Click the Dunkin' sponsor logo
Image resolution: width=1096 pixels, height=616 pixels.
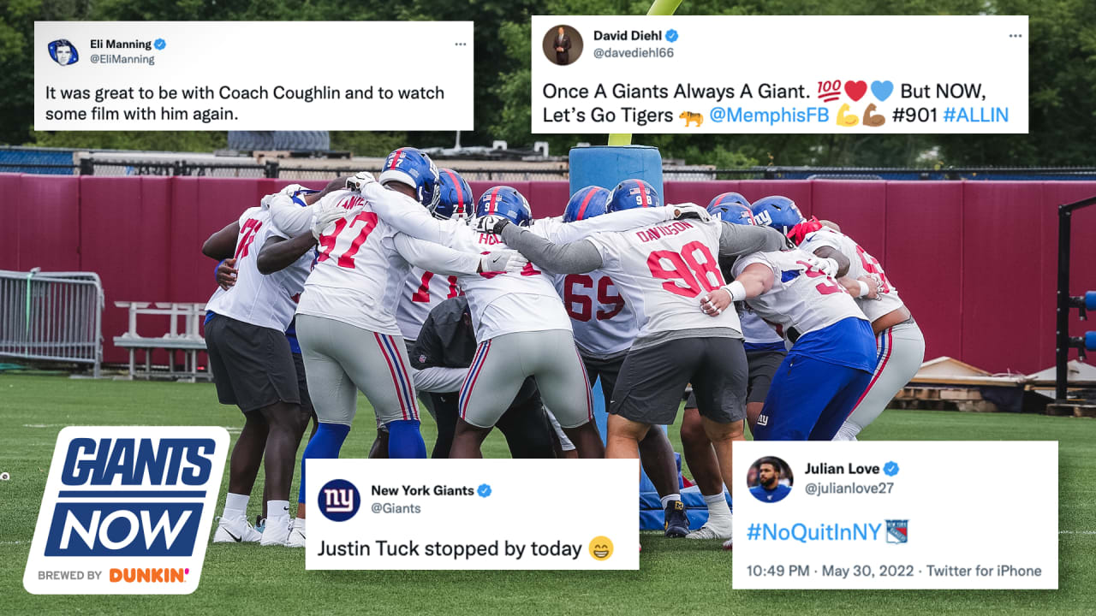tap(149, 575)
